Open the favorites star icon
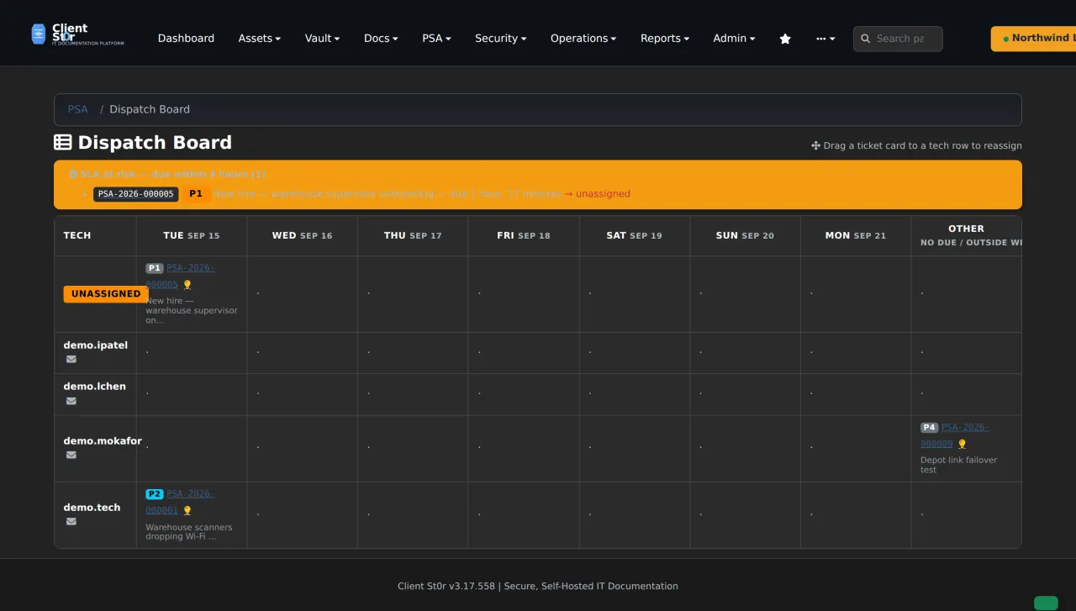Screen dimensions: 1076x611 click(x=785, y=39)
